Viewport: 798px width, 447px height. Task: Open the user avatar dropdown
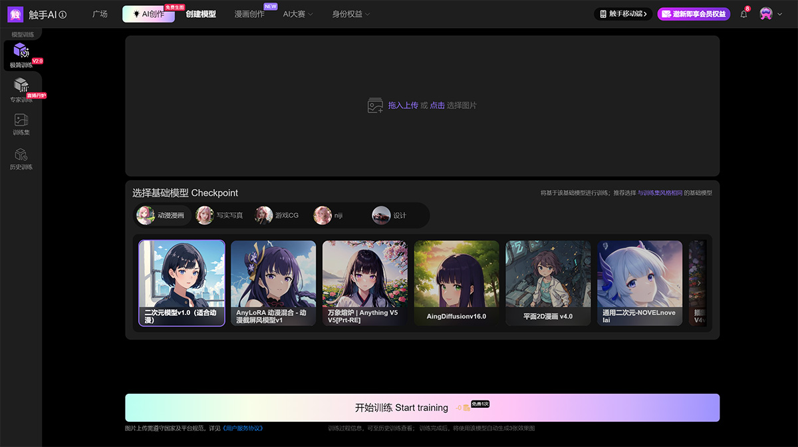point(770,14)
